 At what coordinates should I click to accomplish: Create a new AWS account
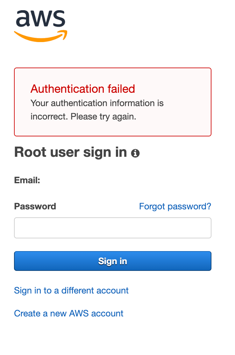click(x=68, y=313)
